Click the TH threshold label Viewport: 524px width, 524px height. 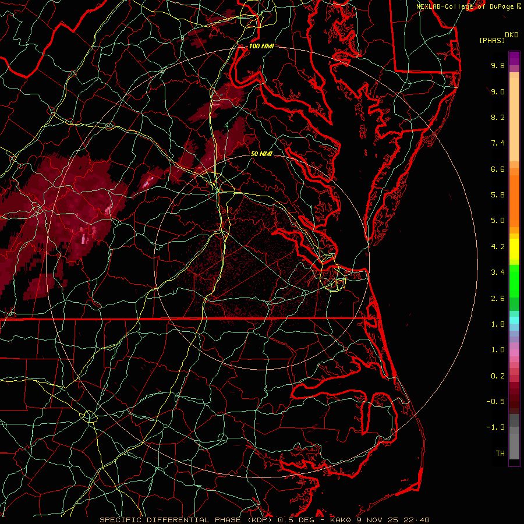pos(500,454)
